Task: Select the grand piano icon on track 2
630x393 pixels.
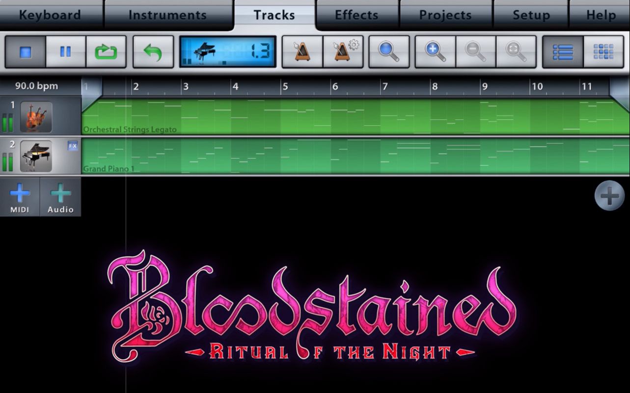Action: click(x=36, y=156)
